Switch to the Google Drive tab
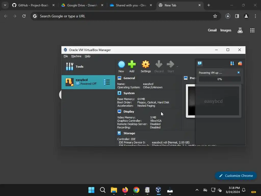Image resolution: width=261 pixels, height=196 pixels. [82, 5]
